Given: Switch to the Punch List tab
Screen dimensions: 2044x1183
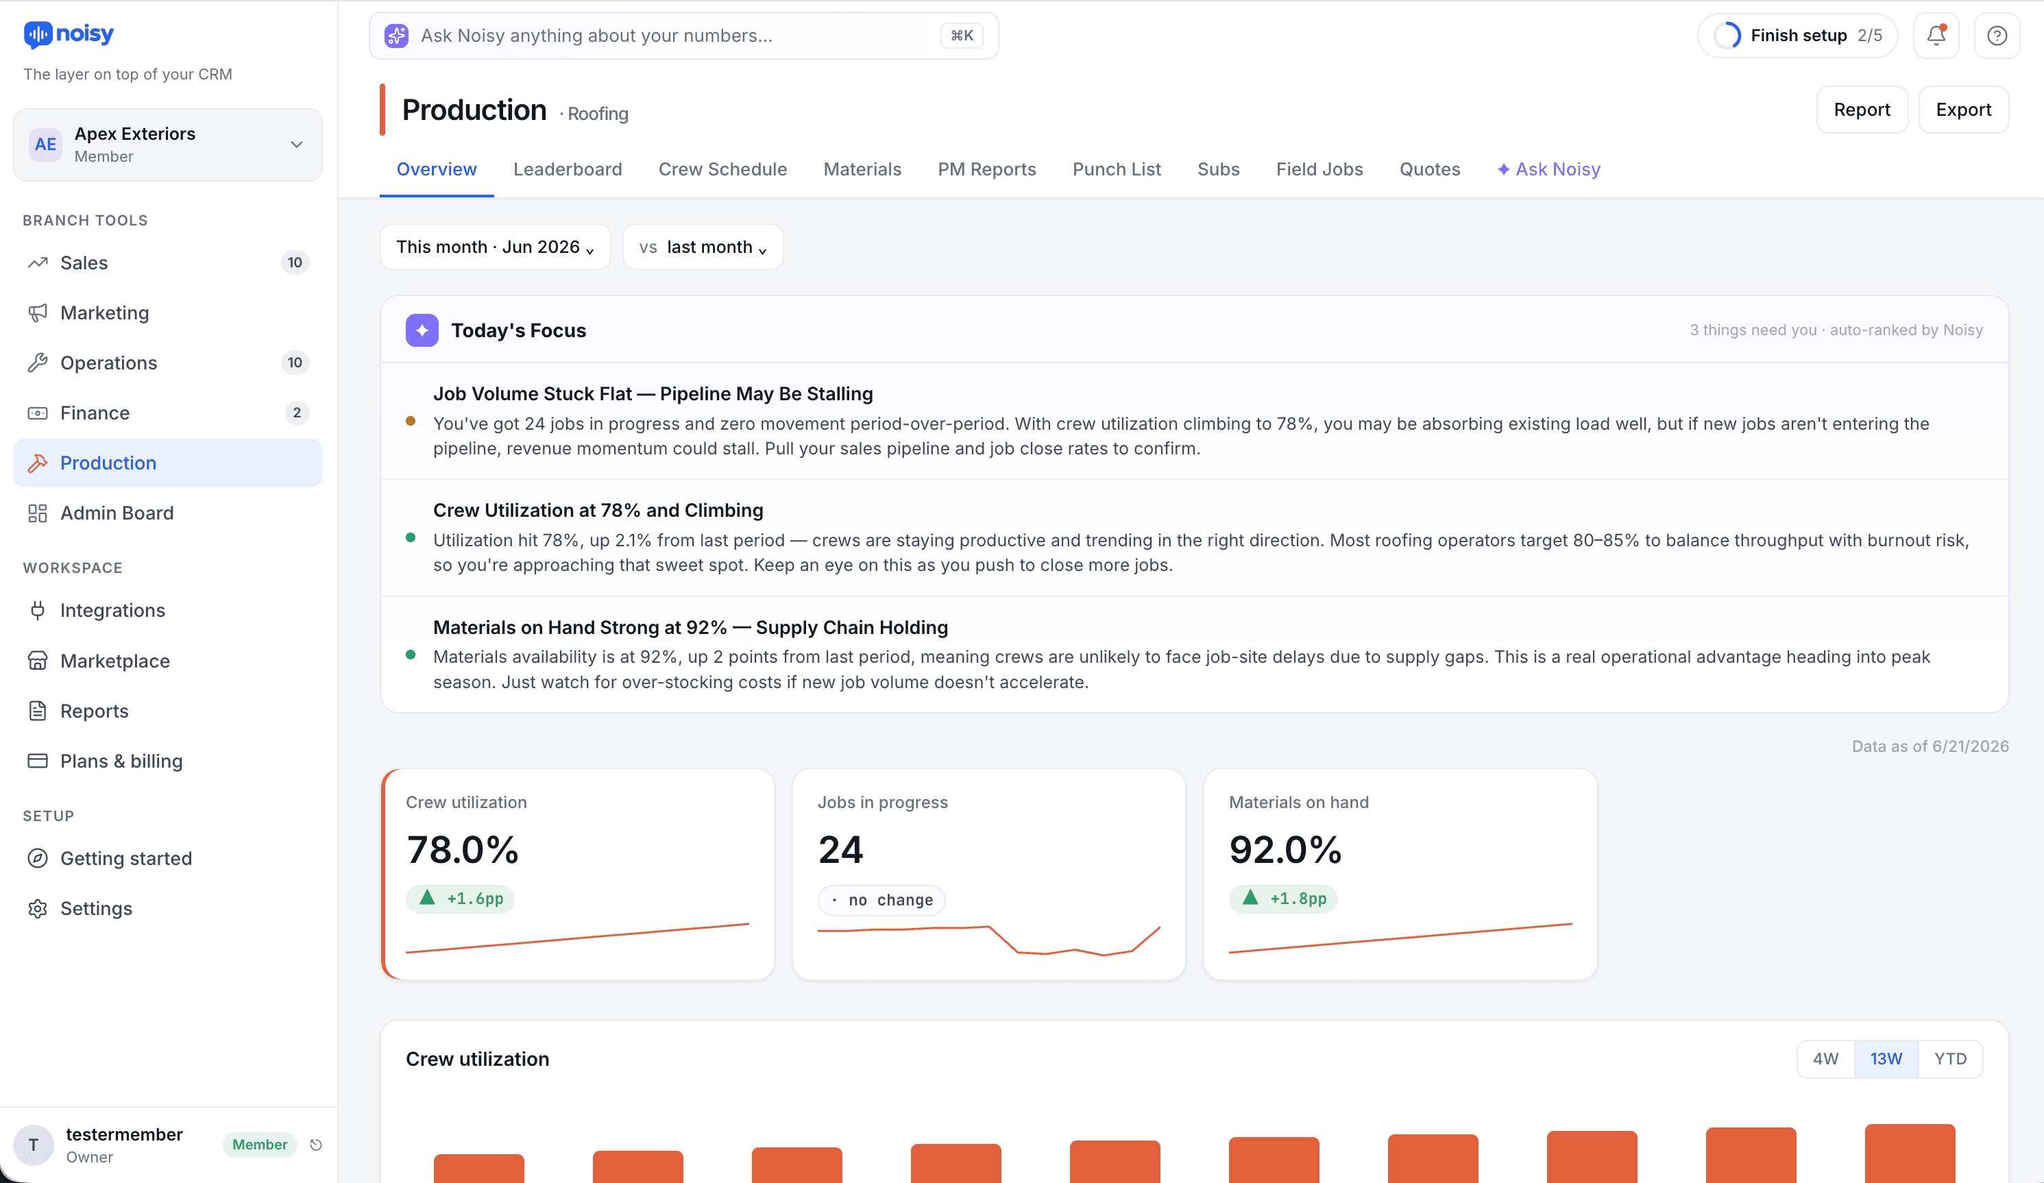Looking at the screenshot, I should click(x=1117, y=169).
